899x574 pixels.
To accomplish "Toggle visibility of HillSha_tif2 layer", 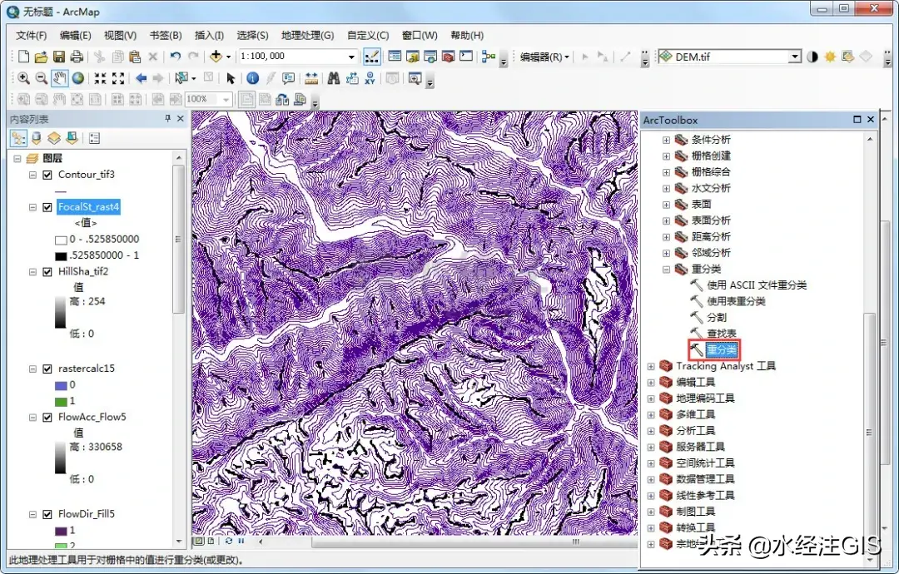I will point(47,271).
